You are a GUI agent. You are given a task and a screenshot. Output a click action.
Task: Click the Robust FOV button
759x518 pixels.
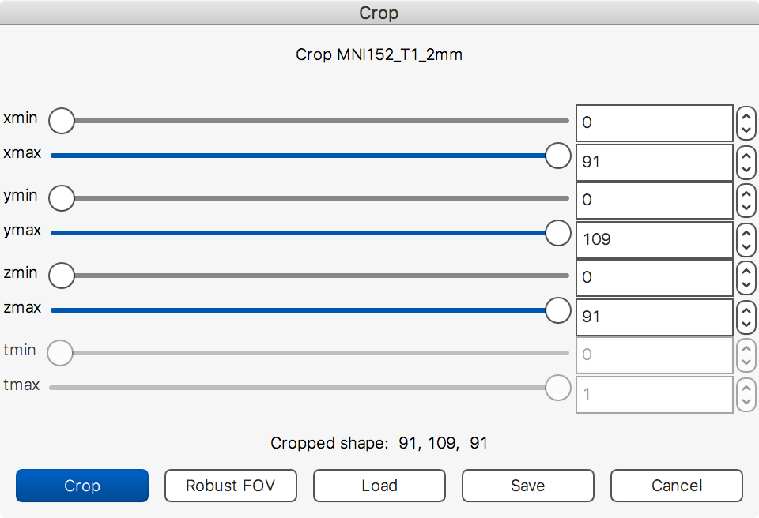coord(230,486)
